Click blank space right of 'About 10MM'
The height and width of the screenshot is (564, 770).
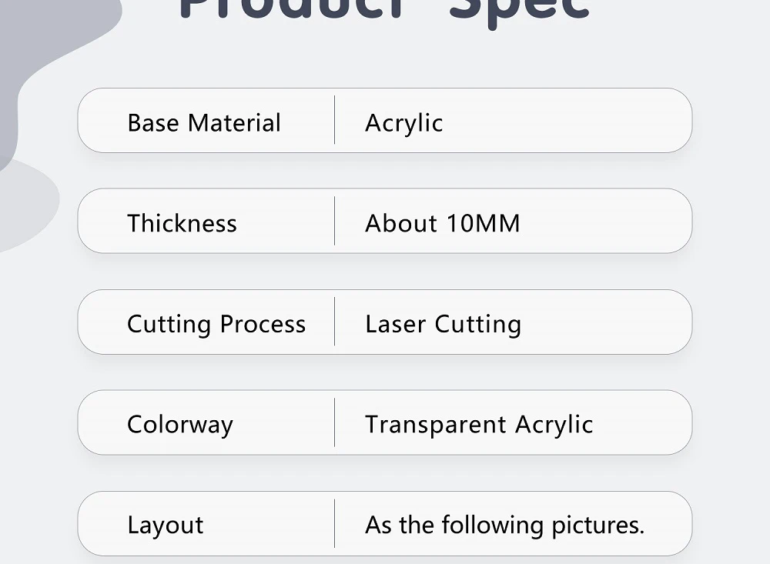608,223
